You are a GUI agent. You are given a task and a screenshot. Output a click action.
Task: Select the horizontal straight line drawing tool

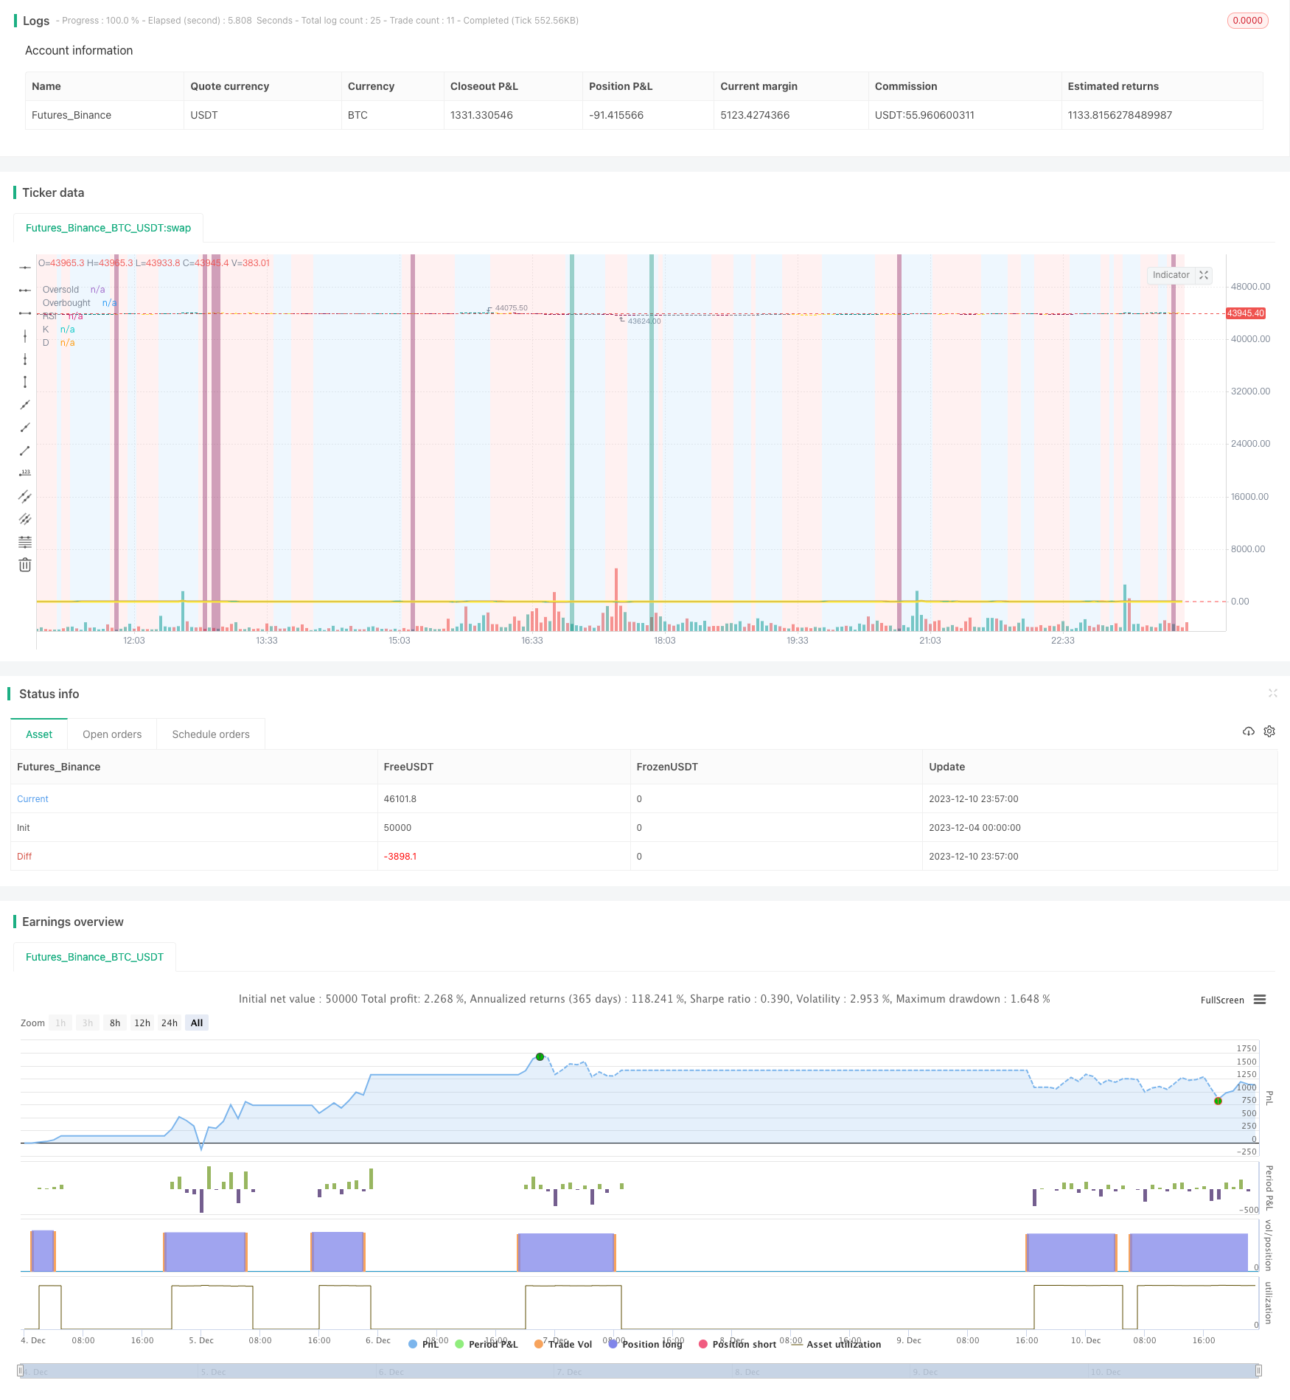coord(25,267)
